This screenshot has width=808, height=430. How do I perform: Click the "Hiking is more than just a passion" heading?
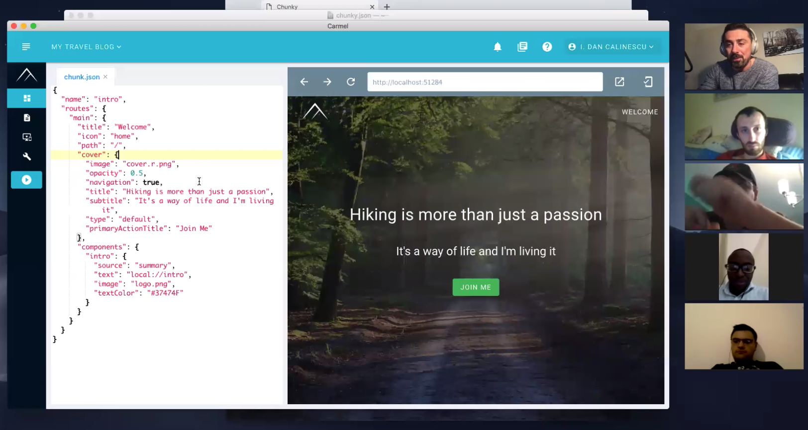tap(476, 215)
